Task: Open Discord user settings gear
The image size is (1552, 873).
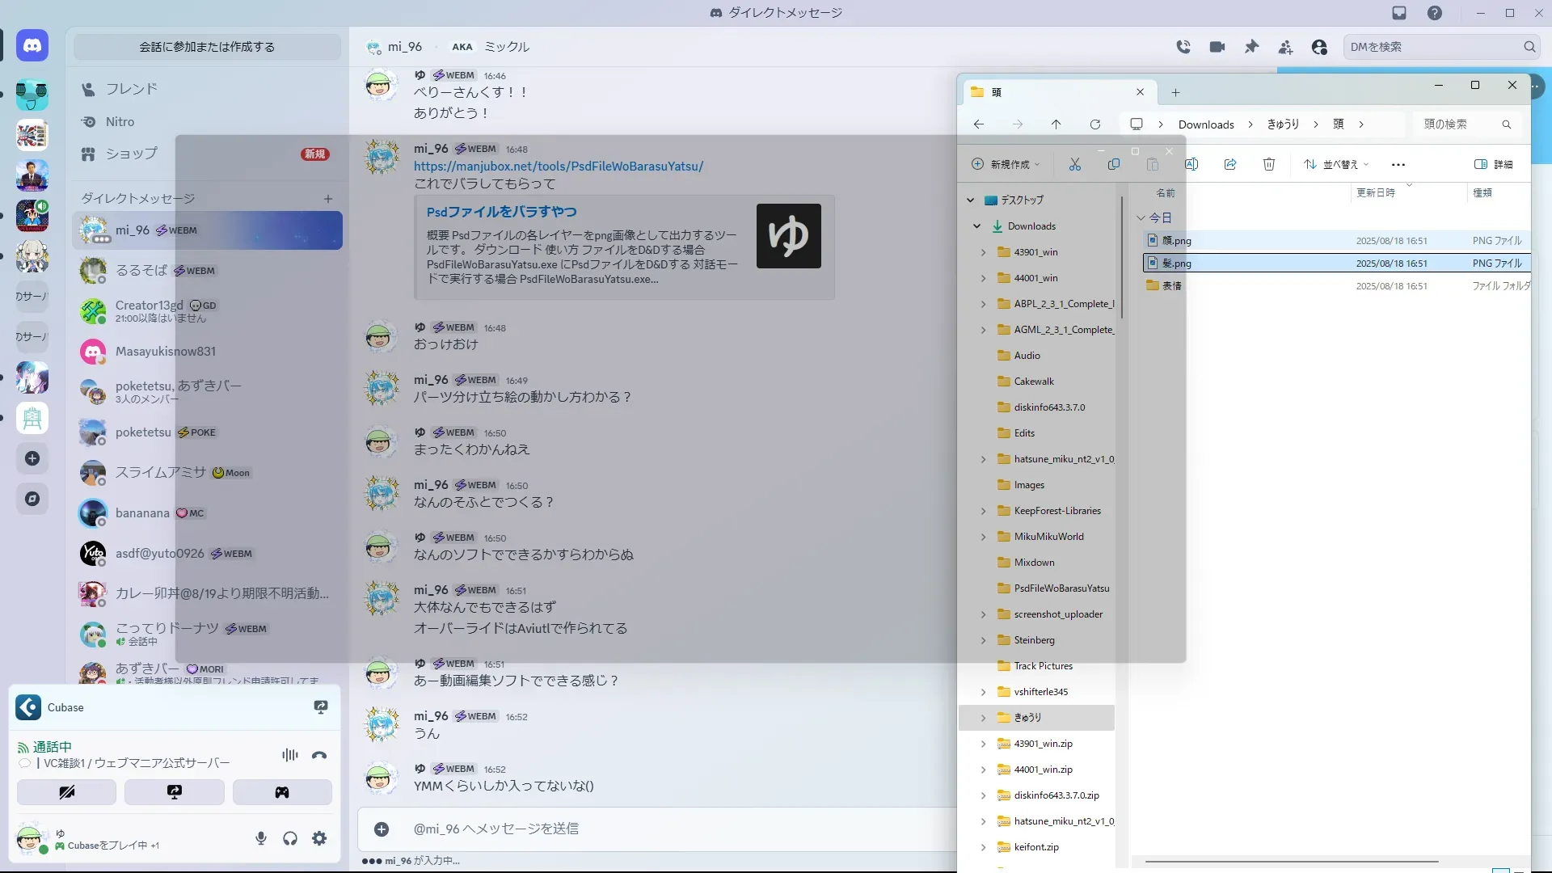Action: (319, 838)
